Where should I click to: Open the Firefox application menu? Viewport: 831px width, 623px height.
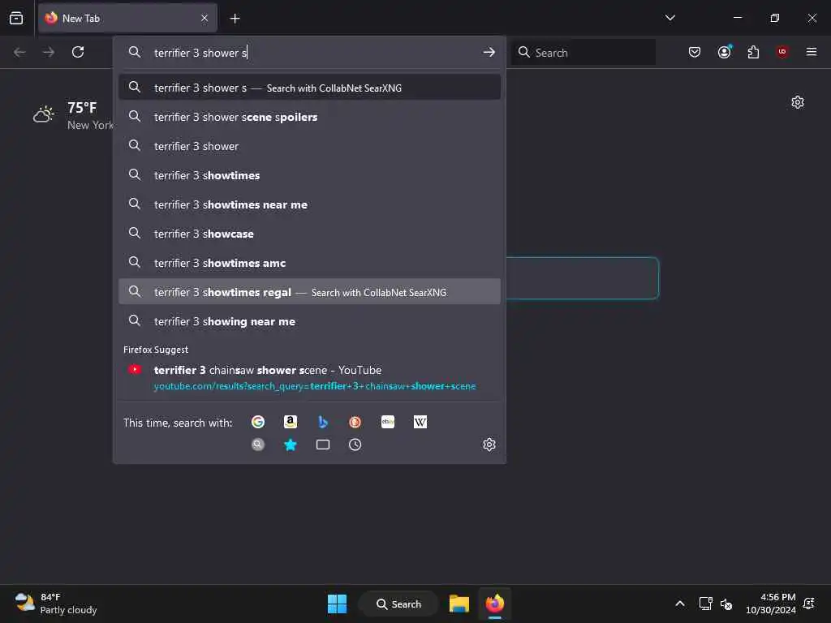[x=812, y=52]
